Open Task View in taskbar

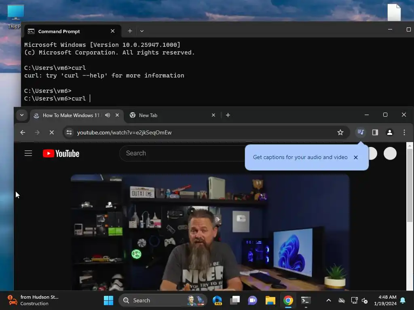point(235,300)
